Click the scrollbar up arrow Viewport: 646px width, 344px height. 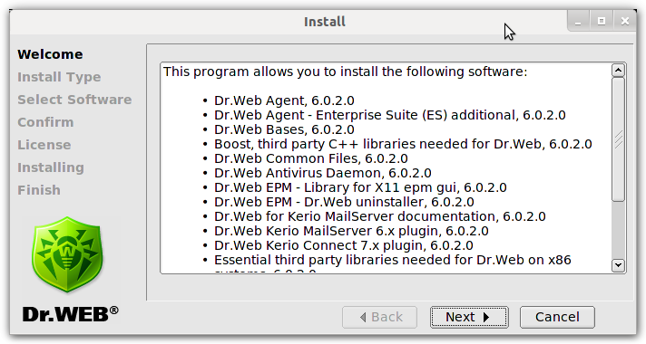(x=618, y=71)
